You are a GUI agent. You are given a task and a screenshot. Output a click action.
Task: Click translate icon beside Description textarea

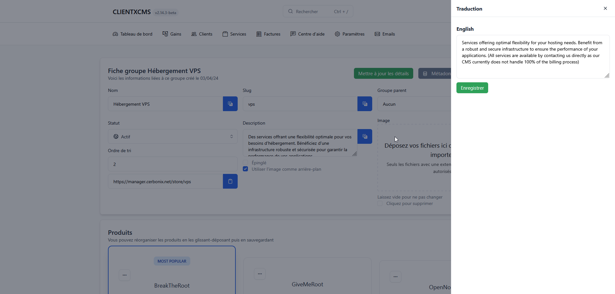tap(365, 136)
